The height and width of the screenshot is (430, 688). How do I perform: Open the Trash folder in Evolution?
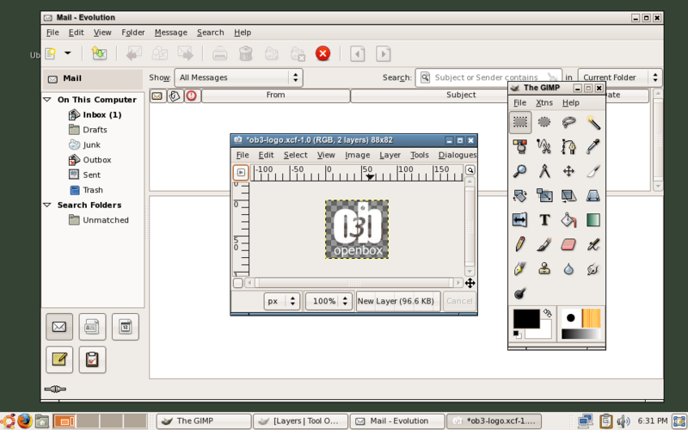click(x=93, y=190)
